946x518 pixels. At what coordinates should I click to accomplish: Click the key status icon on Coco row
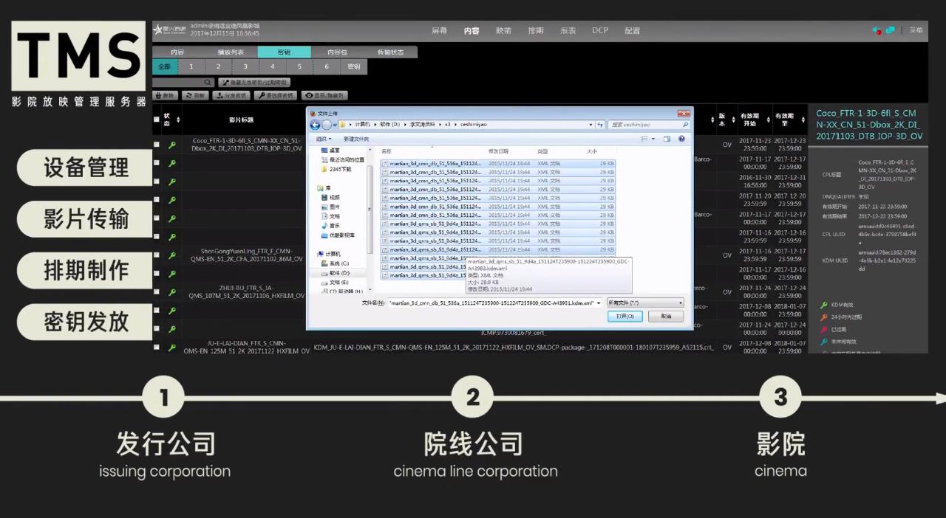[171, 145]
